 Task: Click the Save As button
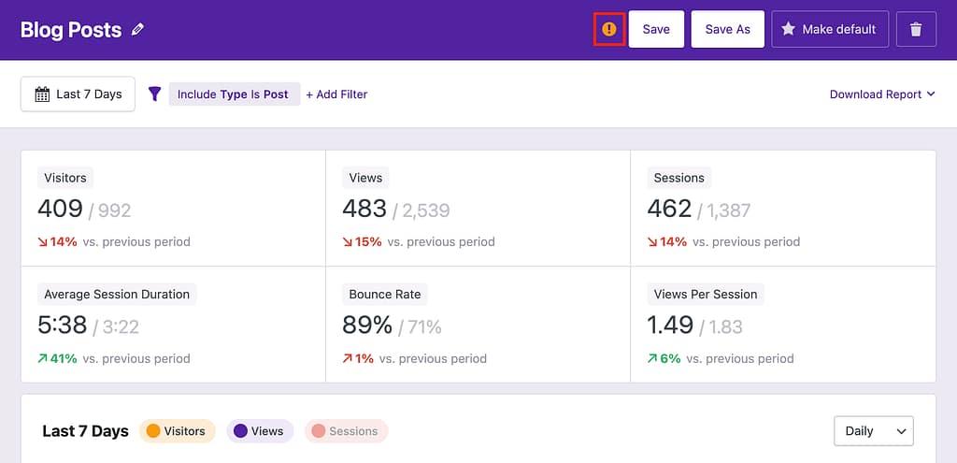tap(727, 29)
